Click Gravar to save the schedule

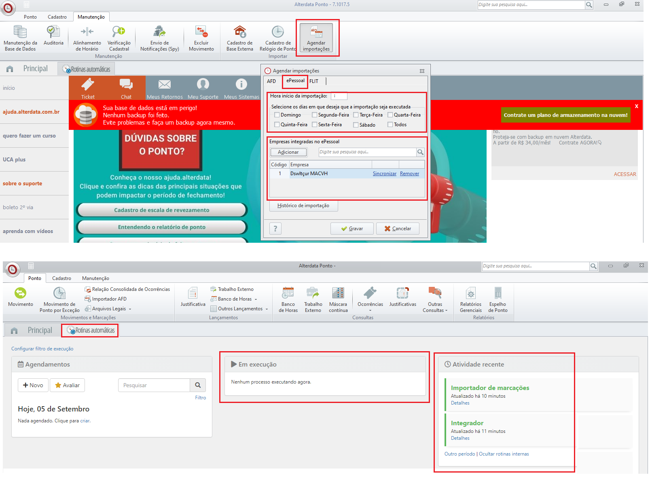click(x=352, y=229)
